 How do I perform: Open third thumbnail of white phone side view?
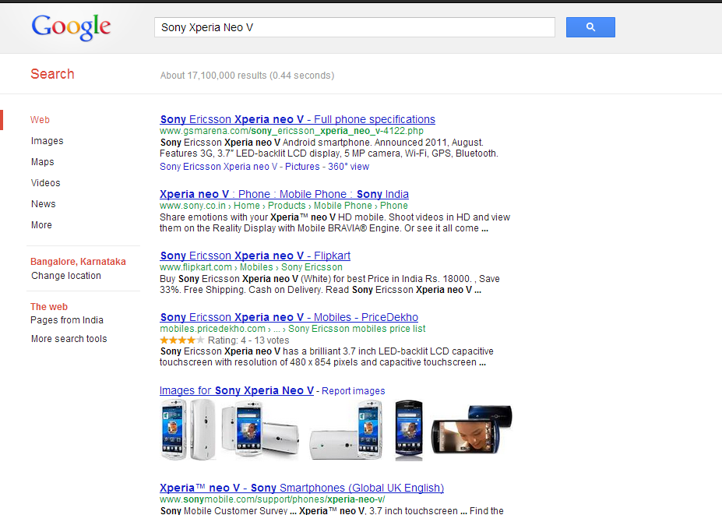pos(347,430)
